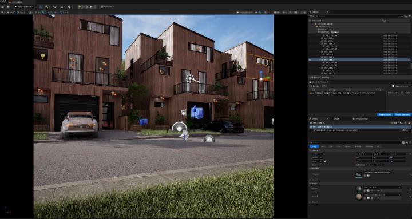412x219 pixels.
Task: Click the Static Mesh asset thumbnail
Action: pyautogui.click(x=359, y=174)
